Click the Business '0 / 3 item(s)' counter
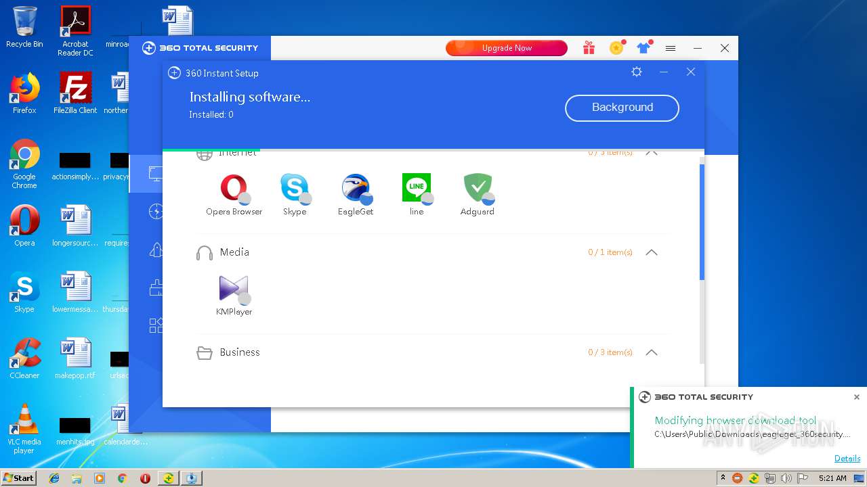This screenshot has width=867, height=487. click(x=610, y=352)
